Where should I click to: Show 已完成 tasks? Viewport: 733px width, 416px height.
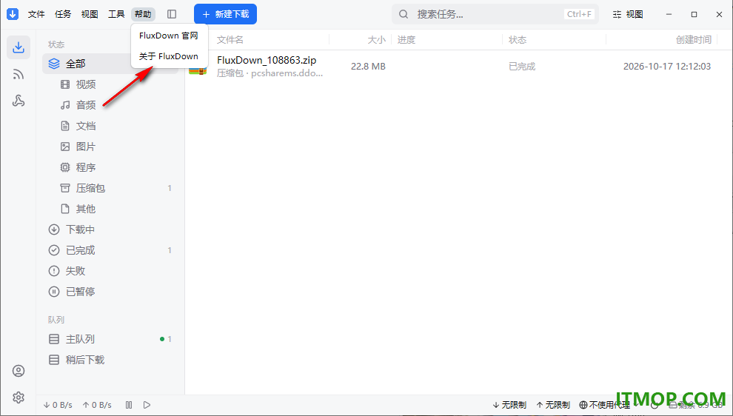tap(110, 250)
